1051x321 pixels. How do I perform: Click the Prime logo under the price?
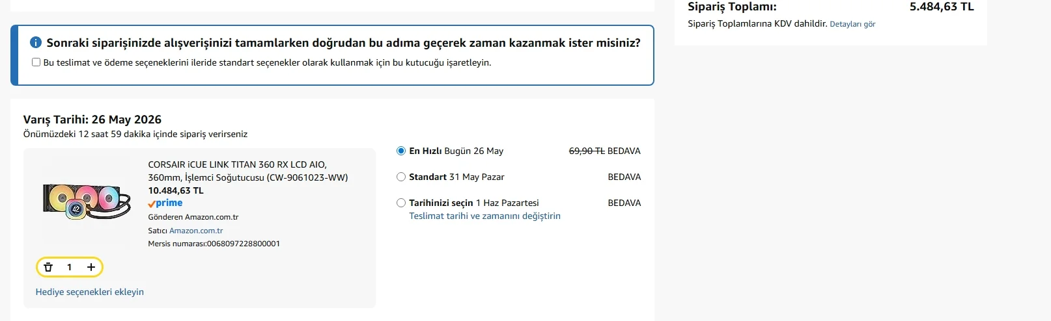tap(165, 203)
